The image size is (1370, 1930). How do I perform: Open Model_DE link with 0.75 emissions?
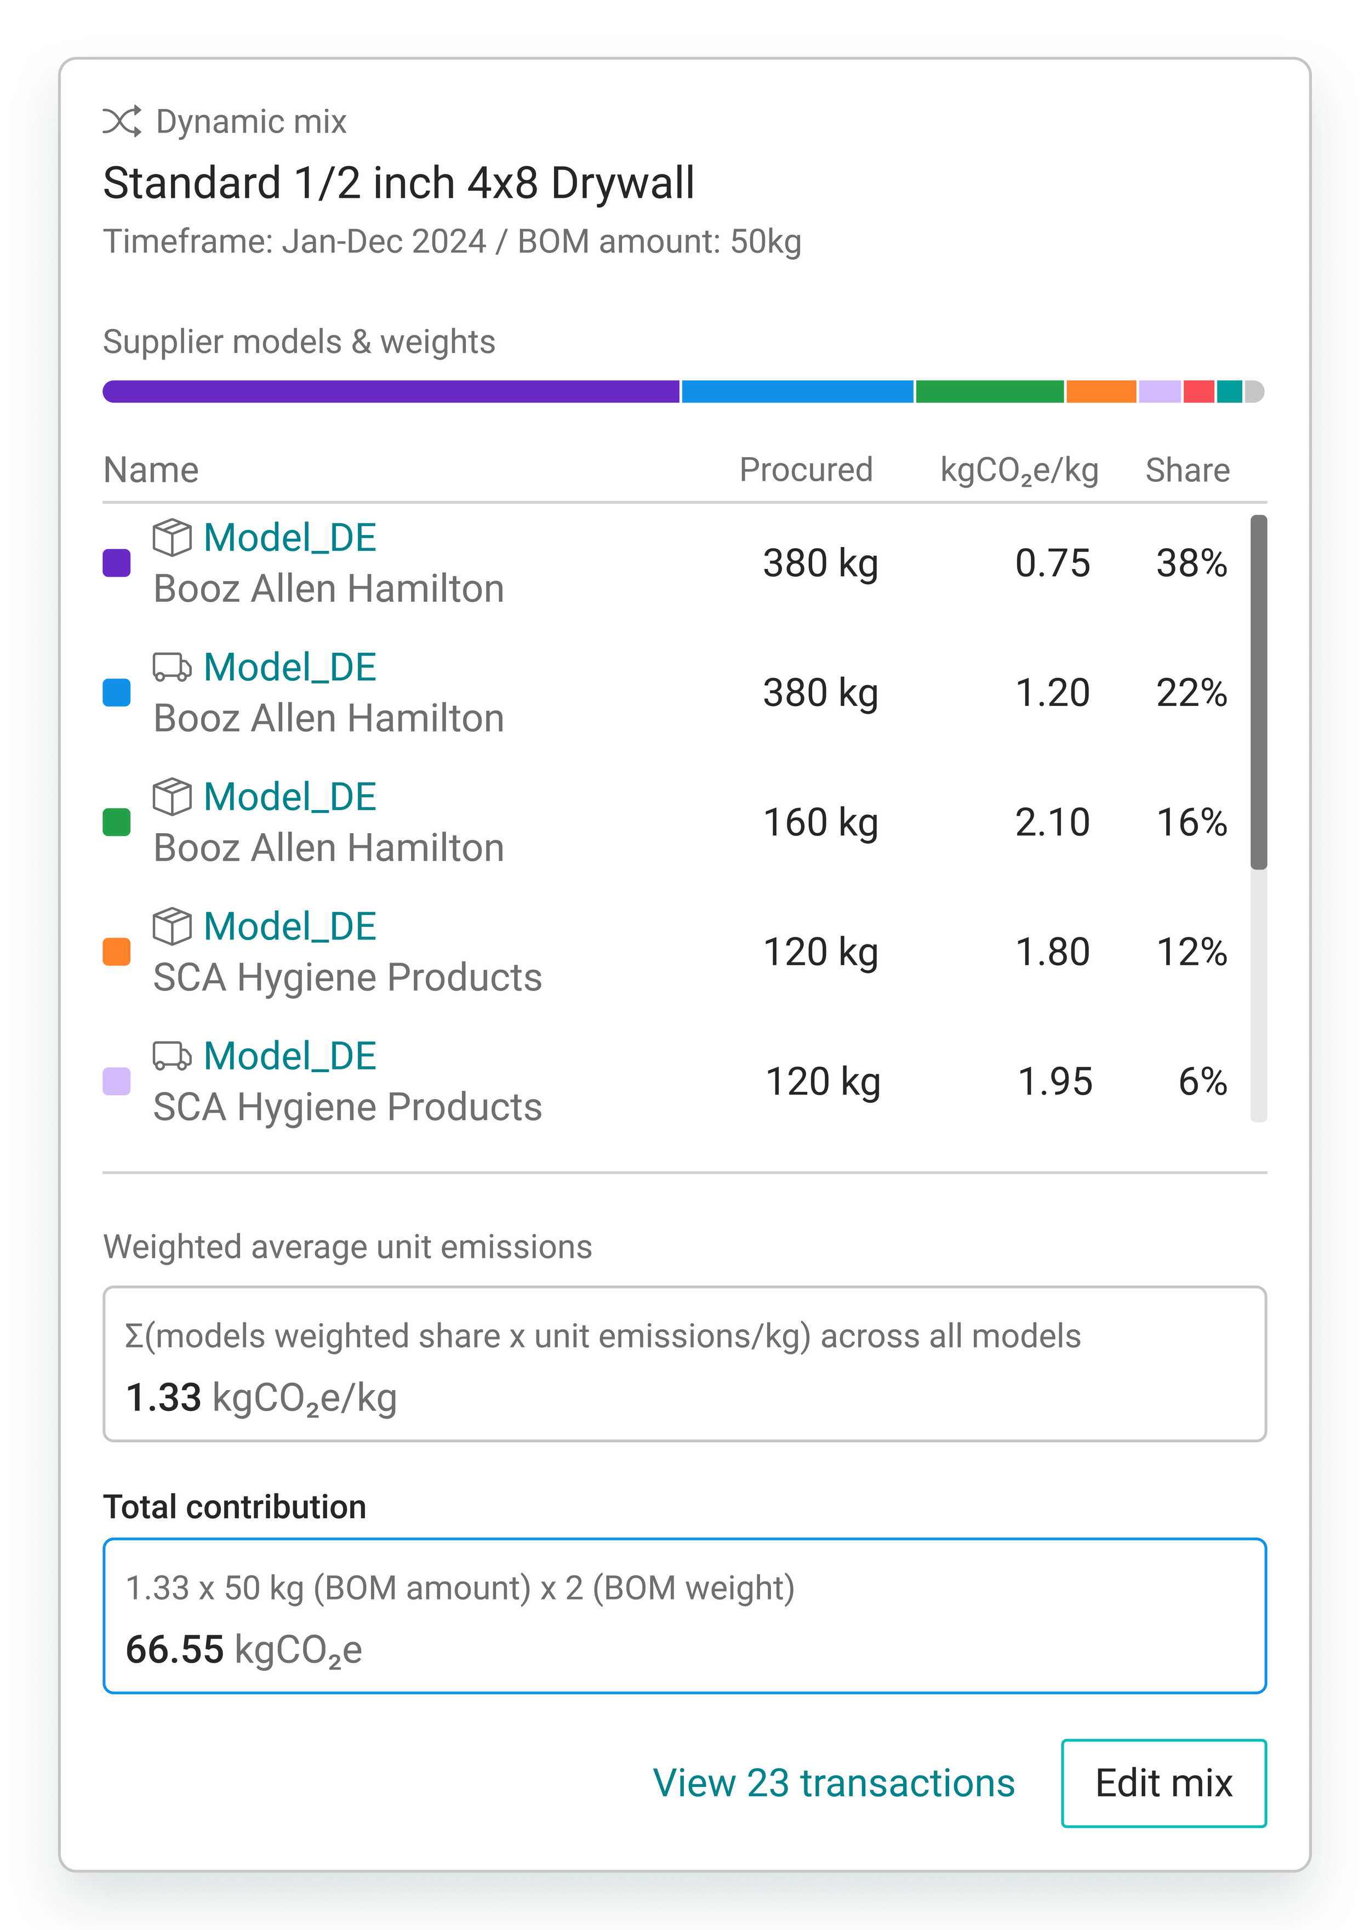(290, 538)
